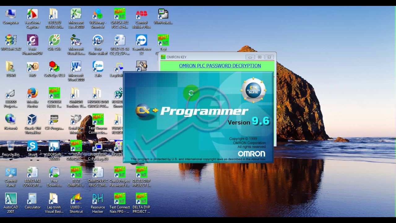396x223 pixels.
Task: Select the VBLibrary shortcut icon
Action: tap(98, 19)
